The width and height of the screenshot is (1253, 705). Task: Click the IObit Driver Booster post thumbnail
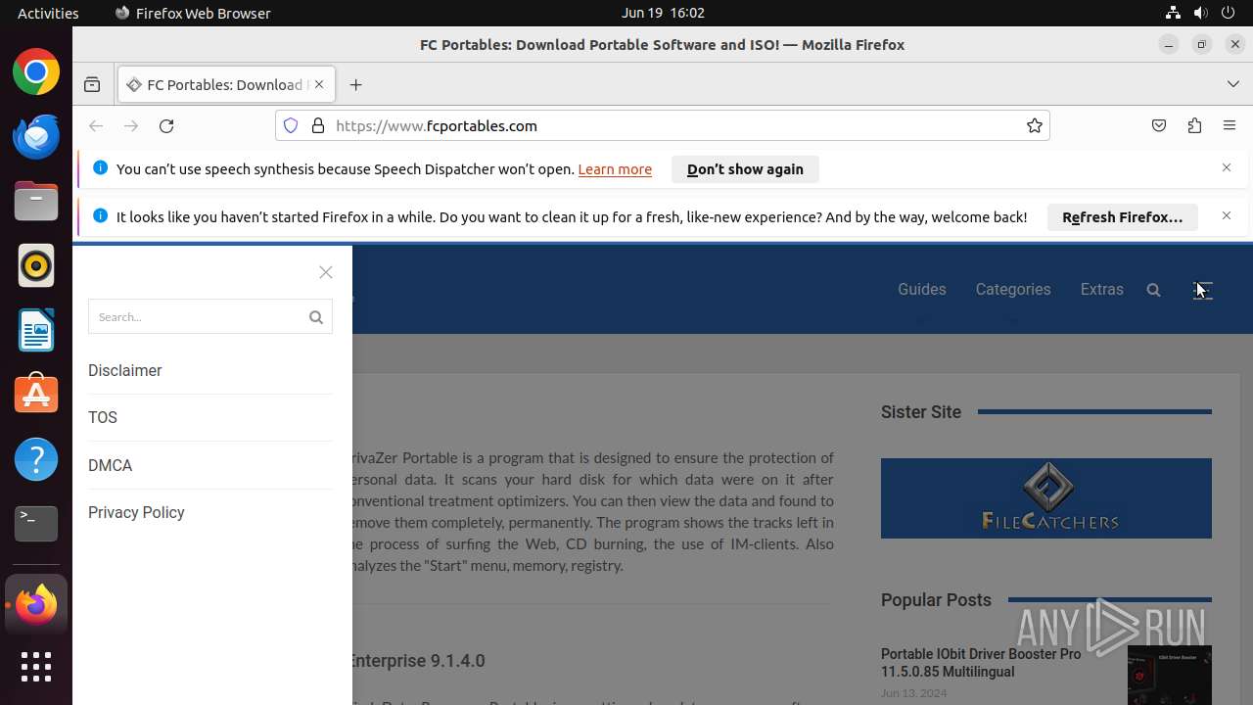[1170, 675]
